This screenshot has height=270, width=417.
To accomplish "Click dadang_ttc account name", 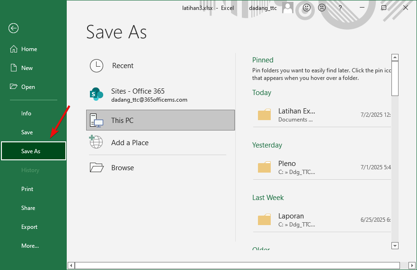I will pyautogui.click(x=263, y=8).
